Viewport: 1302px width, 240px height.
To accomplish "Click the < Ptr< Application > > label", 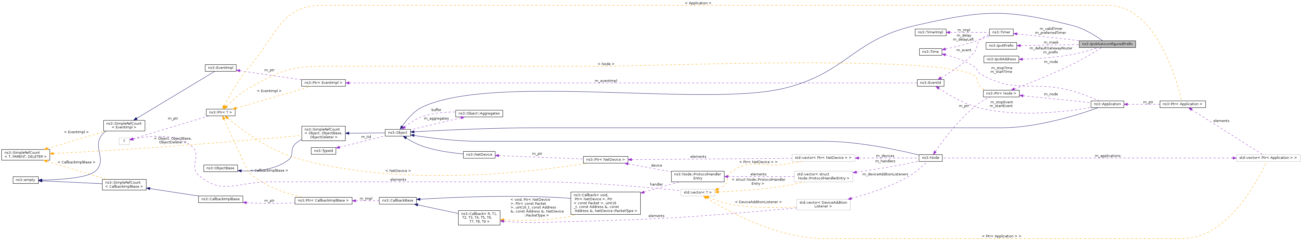I will click(1001, 236).
